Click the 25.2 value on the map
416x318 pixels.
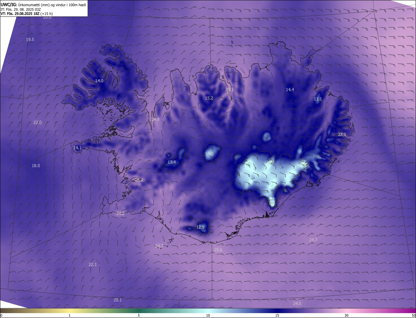[x=139, y=180]
